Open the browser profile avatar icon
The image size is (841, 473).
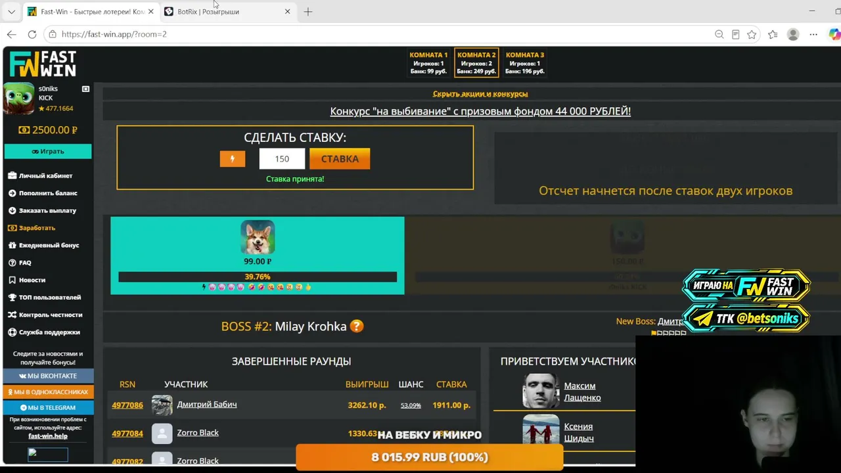click(x=793, y=34)
